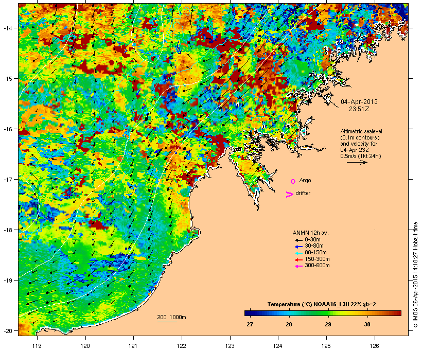
Task: Click the '(0.1m contours)' text
Action: pos(360,137)
